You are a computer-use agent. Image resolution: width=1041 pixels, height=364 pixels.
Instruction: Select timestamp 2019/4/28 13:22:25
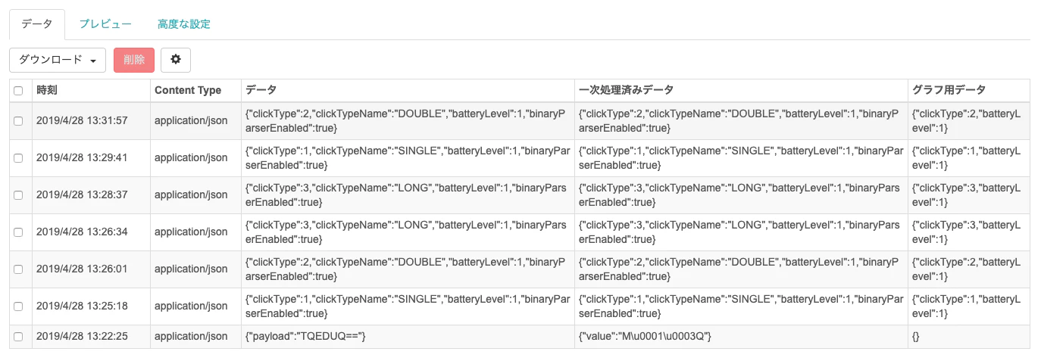pyautogui.click(x=82, y=336)
